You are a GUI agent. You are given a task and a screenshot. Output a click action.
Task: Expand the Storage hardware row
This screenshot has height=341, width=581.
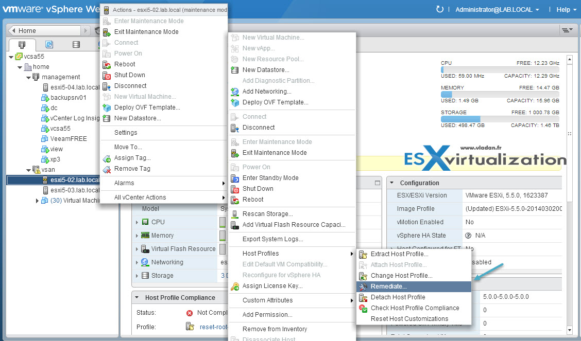(137, 276)
